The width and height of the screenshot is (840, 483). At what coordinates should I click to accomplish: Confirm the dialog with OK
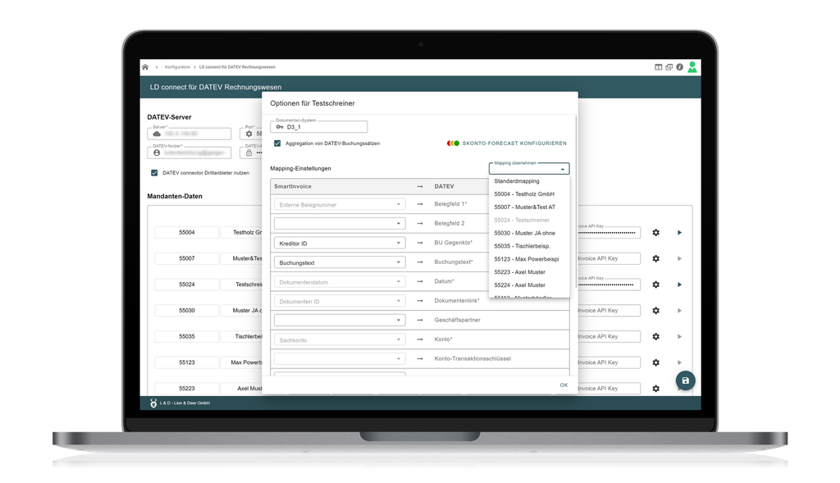click(564, 385)
